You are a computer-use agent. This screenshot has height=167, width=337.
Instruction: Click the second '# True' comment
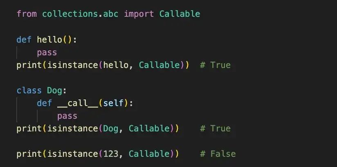click(215, 129)
